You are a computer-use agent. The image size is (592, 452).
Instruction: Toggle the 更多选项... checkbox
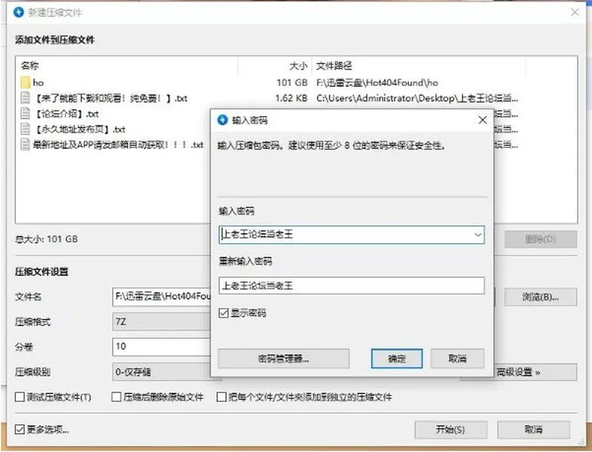click(x=20, y=429)
